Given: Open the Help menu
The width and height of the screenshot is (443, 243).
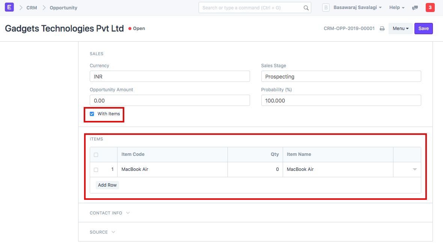Looking at the screenshot, I should (x=397, y=8).
